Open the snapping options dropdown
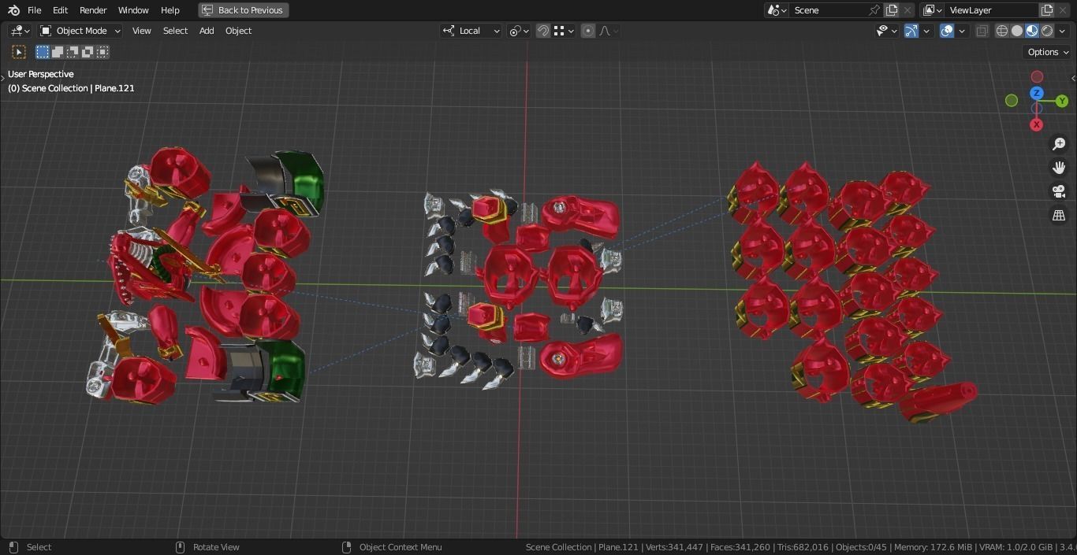 (x=563, y=31)
